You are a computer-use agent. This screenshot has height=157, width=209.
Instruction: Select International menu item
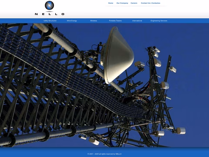coord(137,21)
